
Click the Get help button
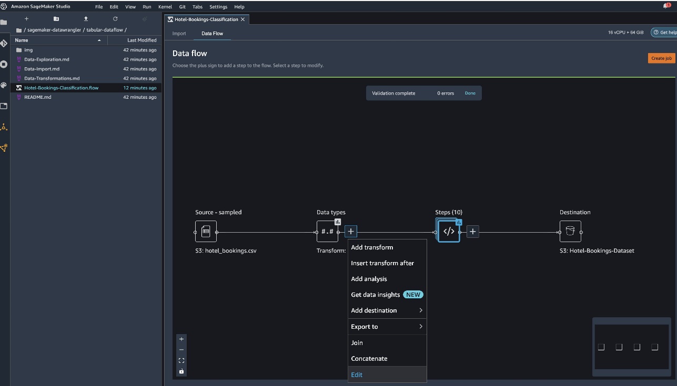point(664,33)
